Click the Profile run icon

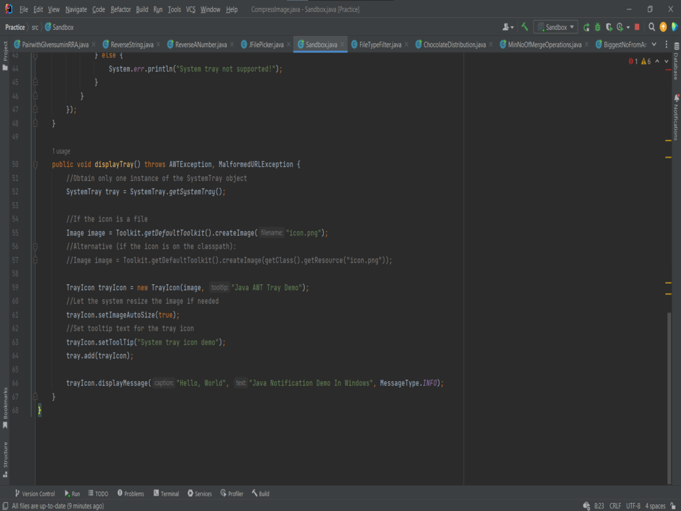620,27
